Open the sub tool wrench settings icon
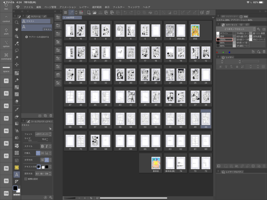267x200 pixels. tap(51, 197)
